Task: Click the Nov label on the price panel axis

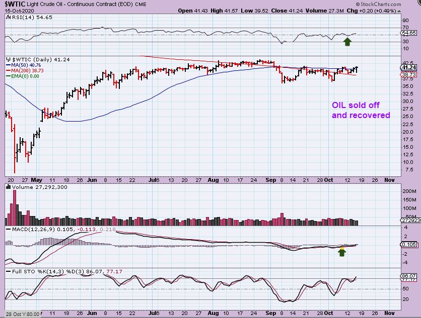Action: point(389,180)
